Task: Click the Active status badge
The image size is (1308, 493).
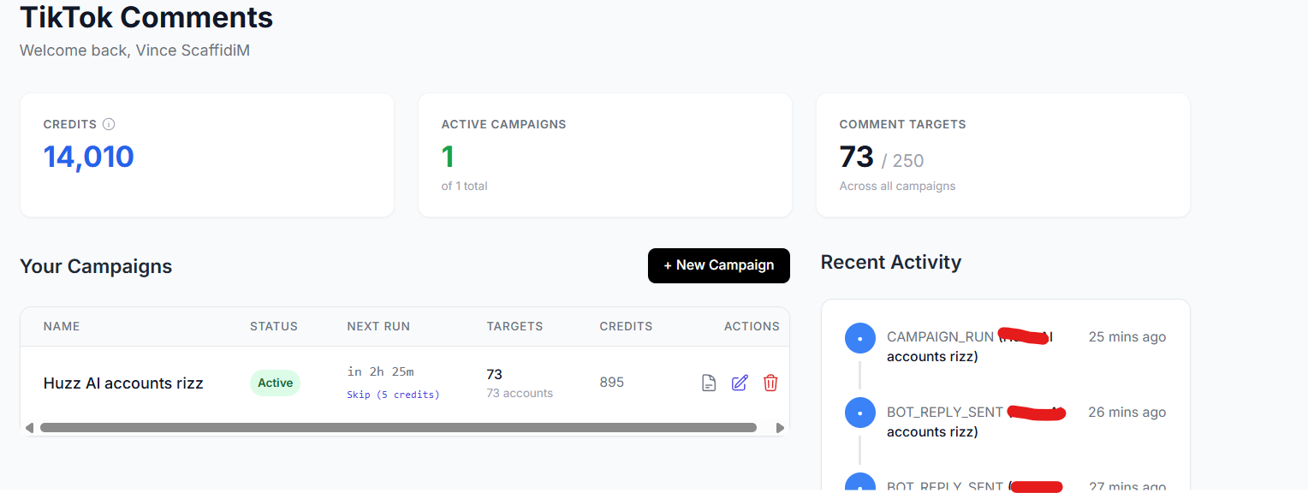Action: click(275, 383)
